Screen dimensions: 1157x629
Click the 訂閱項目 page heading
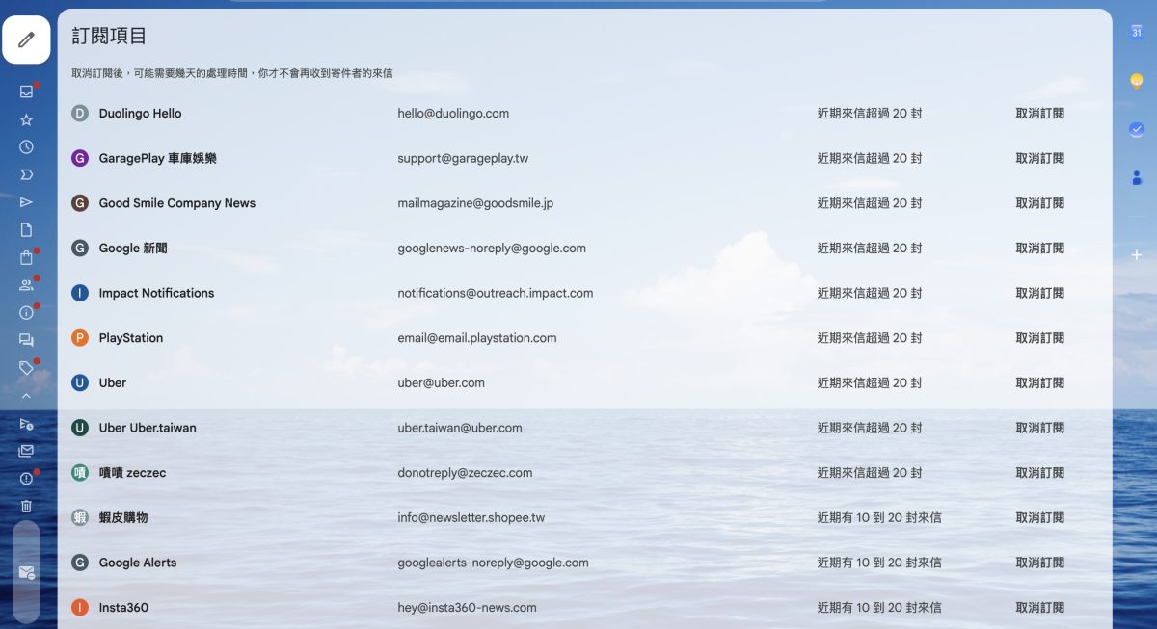[x=110, y=37]
